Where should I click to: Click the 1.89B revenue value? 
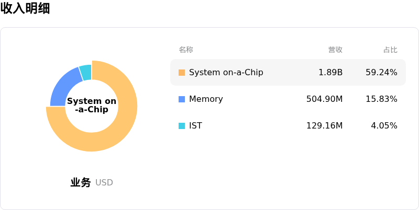click(x=330, y=73)
